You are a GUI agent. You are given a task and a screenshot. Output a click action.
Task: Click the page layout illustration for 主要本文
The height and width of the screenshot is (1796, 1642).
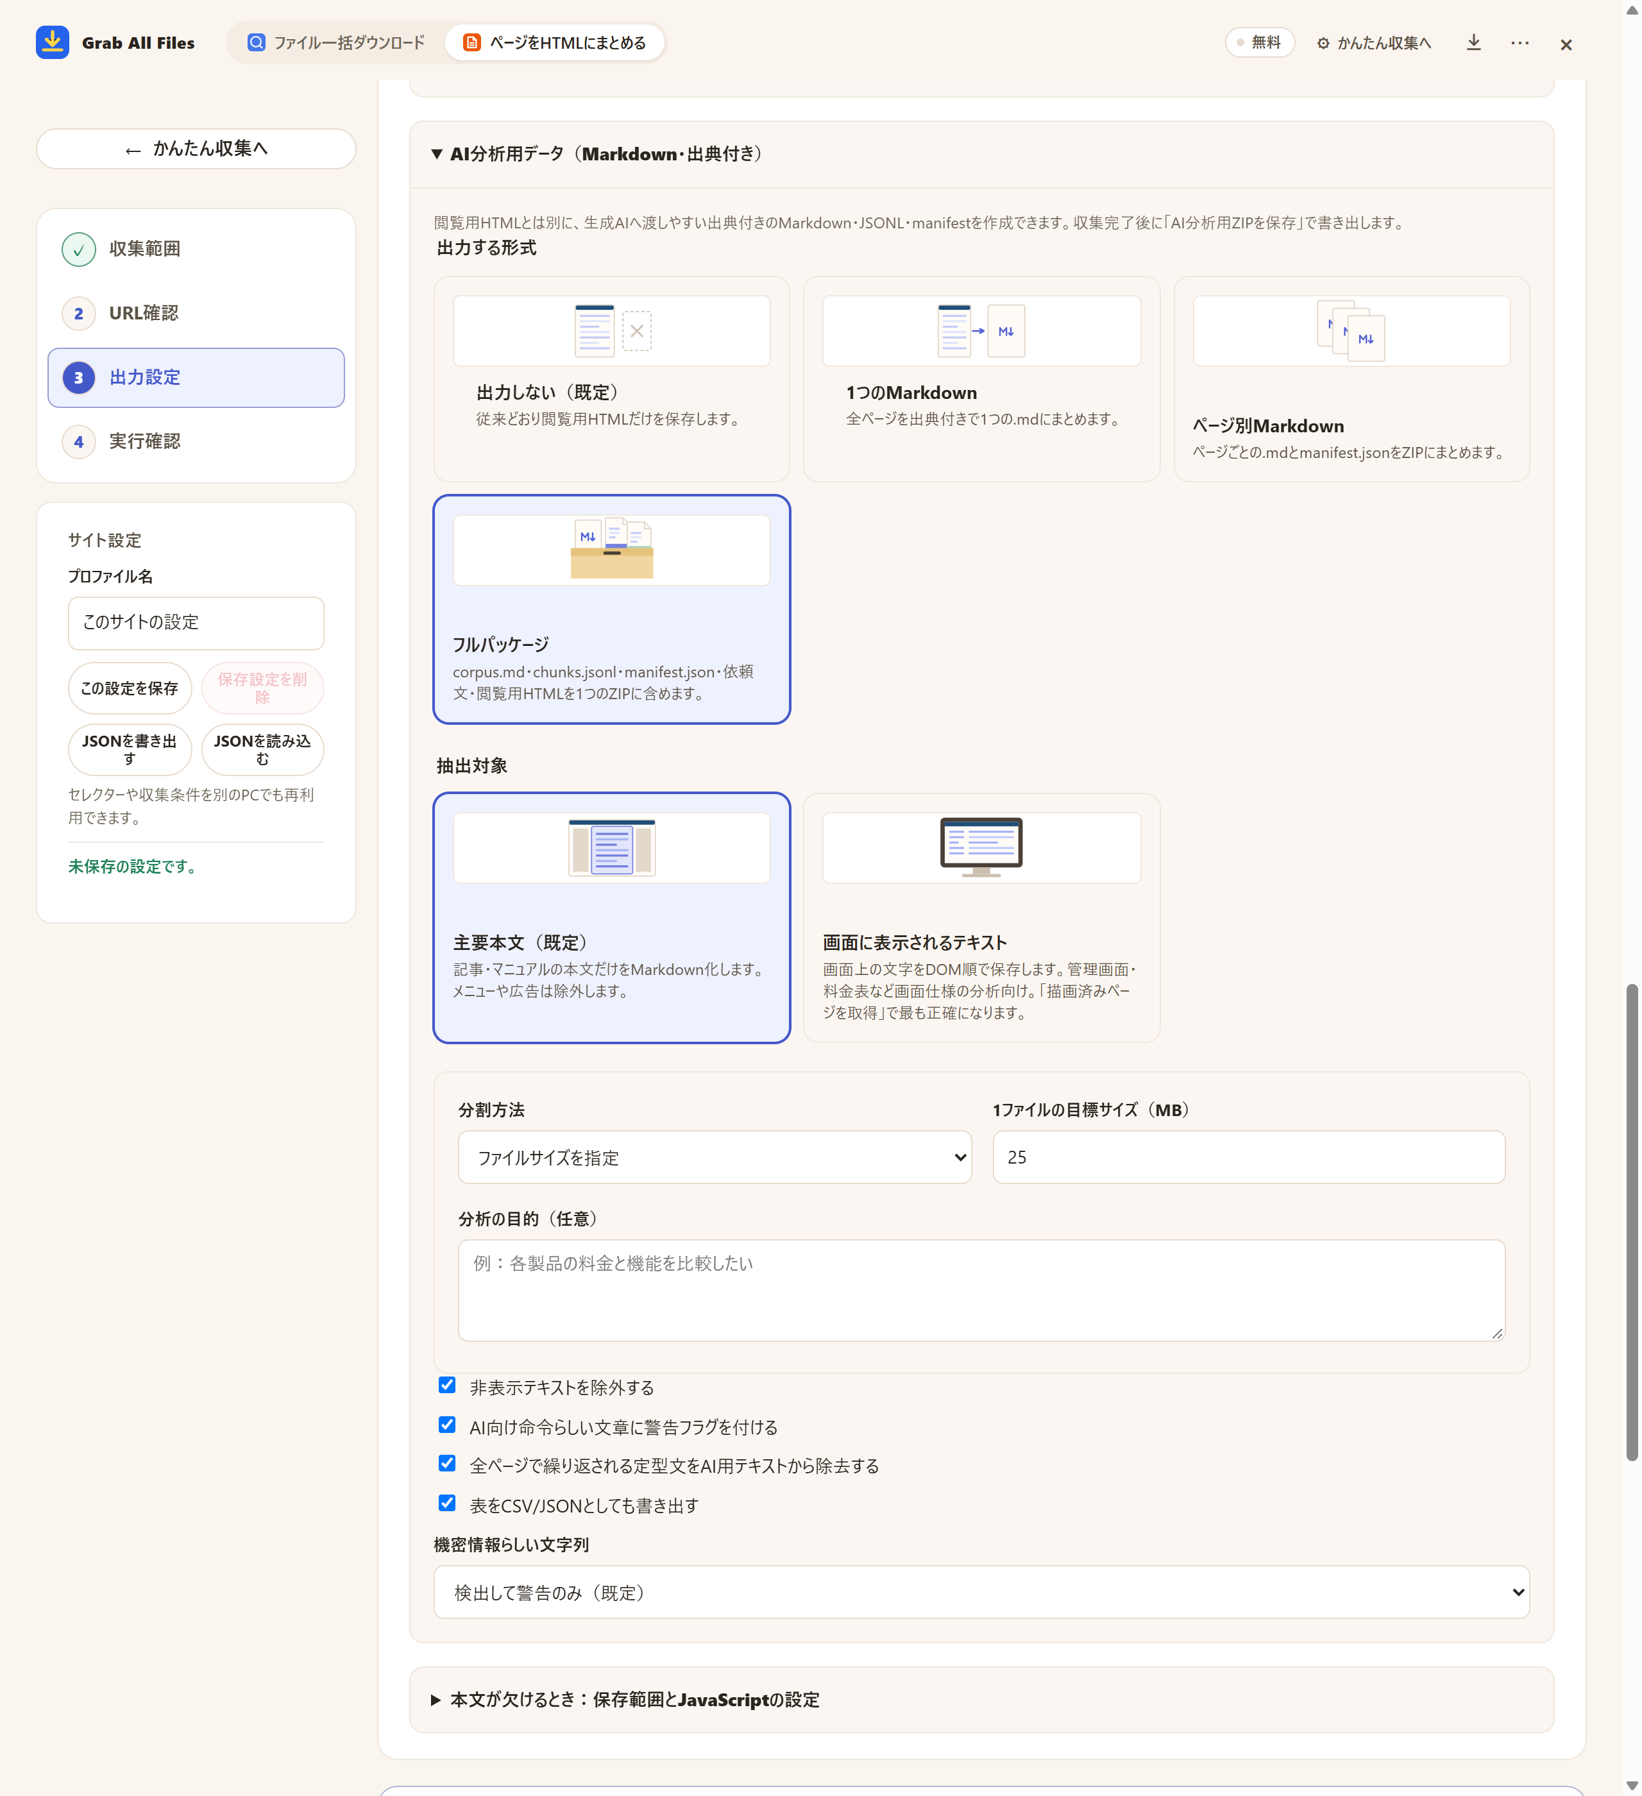pos(612,847)
